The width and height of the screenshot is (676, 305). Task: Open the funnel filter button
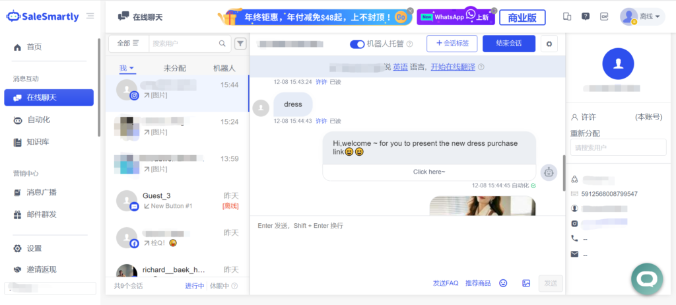pyautogui.click(x=240, y=44)
